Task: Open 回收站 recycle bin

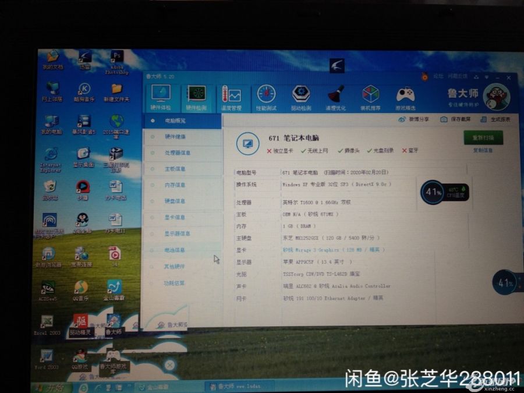Action: [50, 190]
